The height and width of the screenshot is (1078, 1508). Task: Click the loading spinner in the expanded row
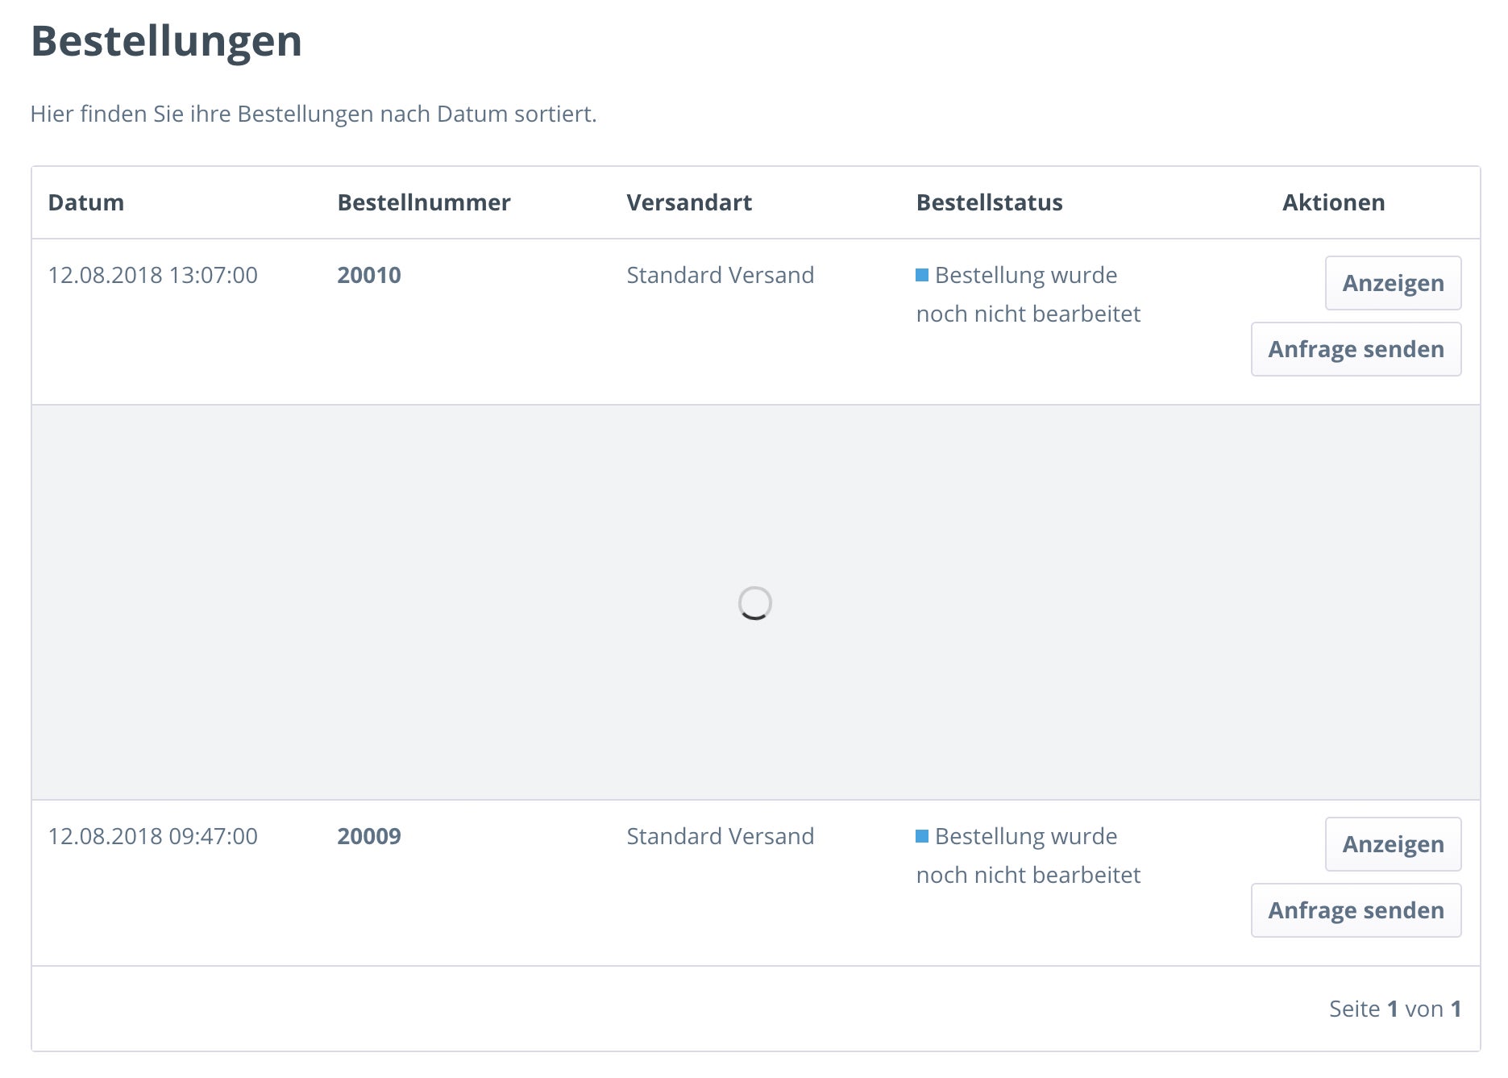pos(755,603)
